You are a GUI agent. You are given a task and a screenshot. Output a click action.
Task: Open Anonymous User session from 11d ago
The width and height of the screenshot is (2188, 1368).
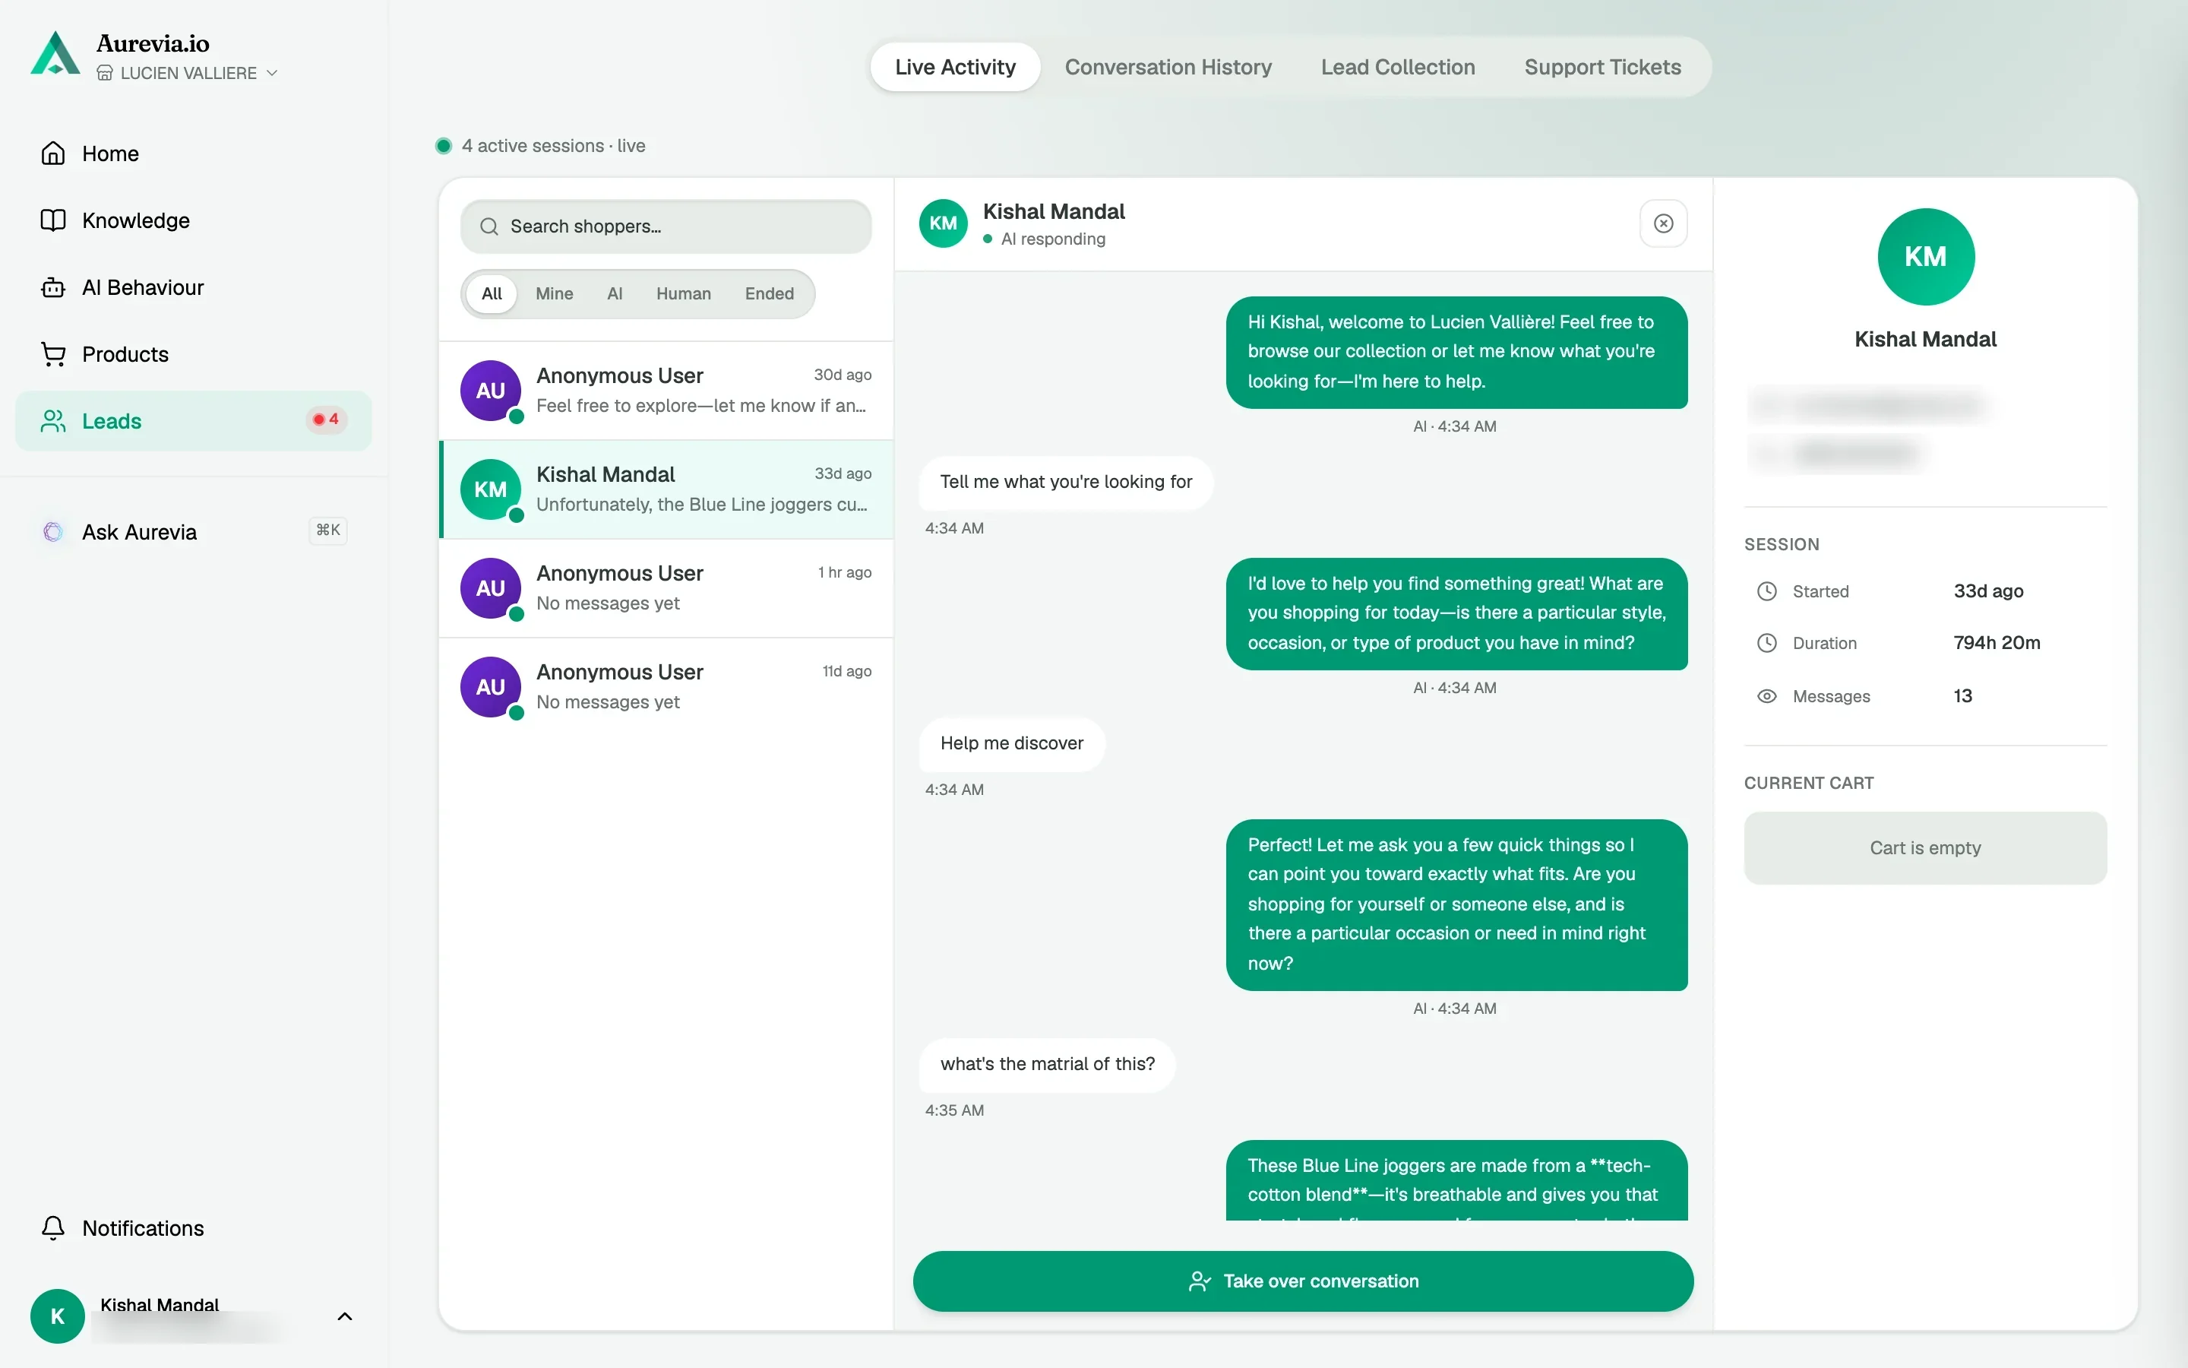[x=666, y=687]
